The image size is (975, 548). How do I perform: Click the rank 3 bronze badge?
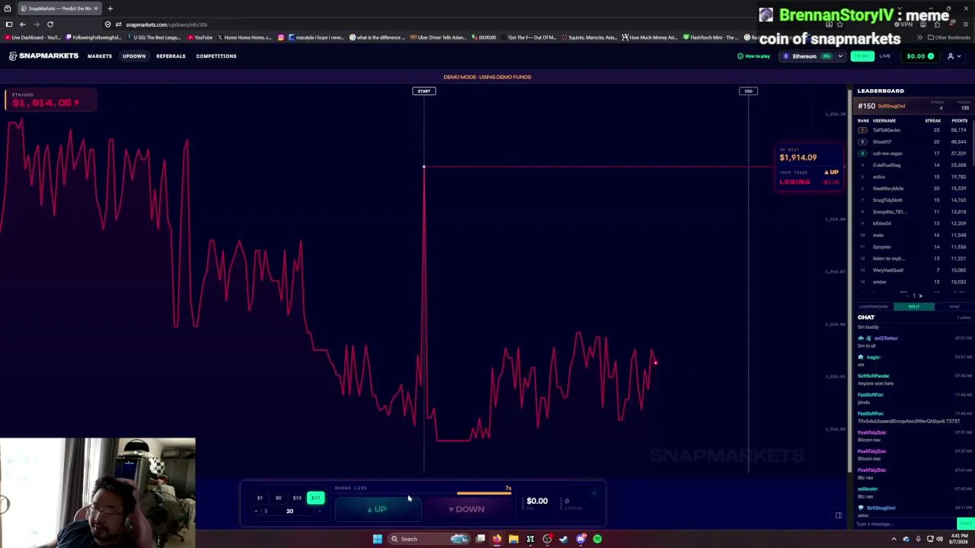(x=862, y=153)
